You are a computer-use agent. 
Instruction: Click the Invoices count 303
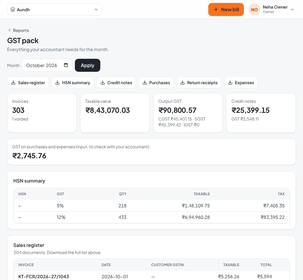pyautogui.click(x=18, y=110)
